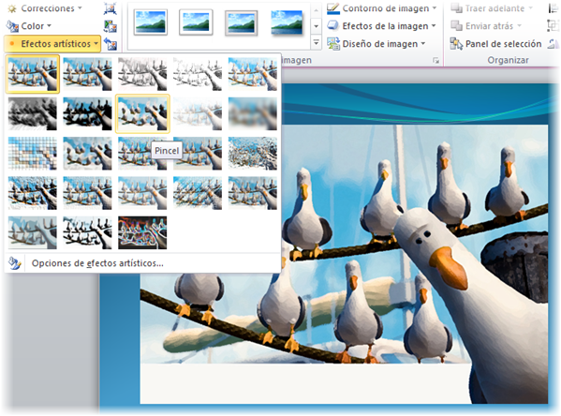
Task: Click the Change Picture icon
Action: point(110,26)
